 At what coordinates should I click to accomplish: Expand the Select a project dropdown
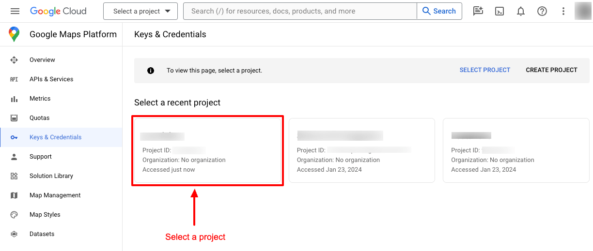coord(140,11)
